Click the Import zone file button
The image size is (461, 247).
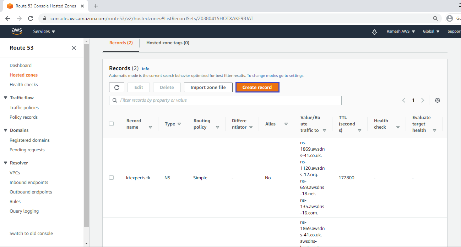click(x=208, y=87)
